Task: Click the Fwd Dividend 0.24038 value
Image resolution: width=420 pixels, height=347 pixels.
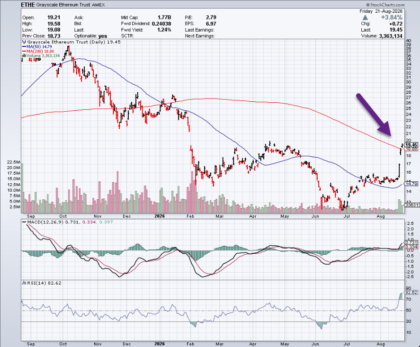Action: [161, 24]
